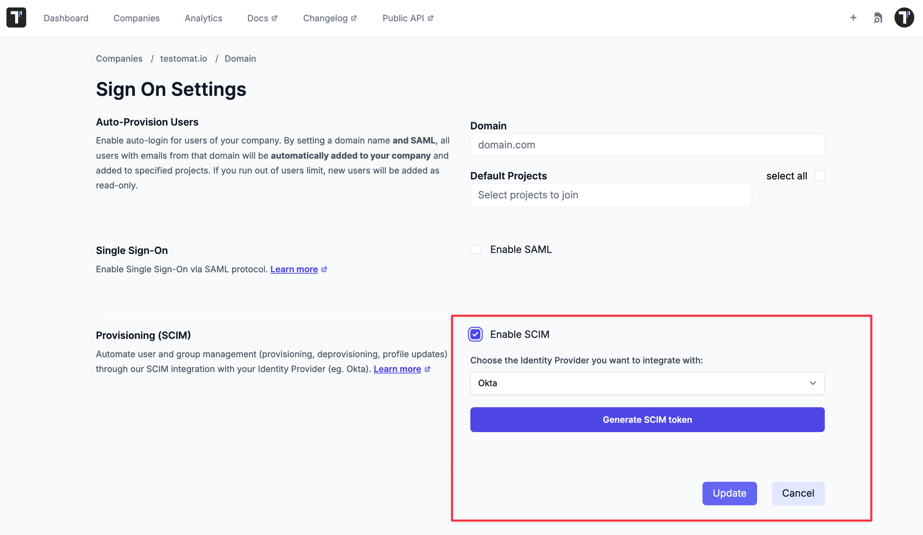Click the plus icon in header

pyautogui.click(x=853, y=18)
